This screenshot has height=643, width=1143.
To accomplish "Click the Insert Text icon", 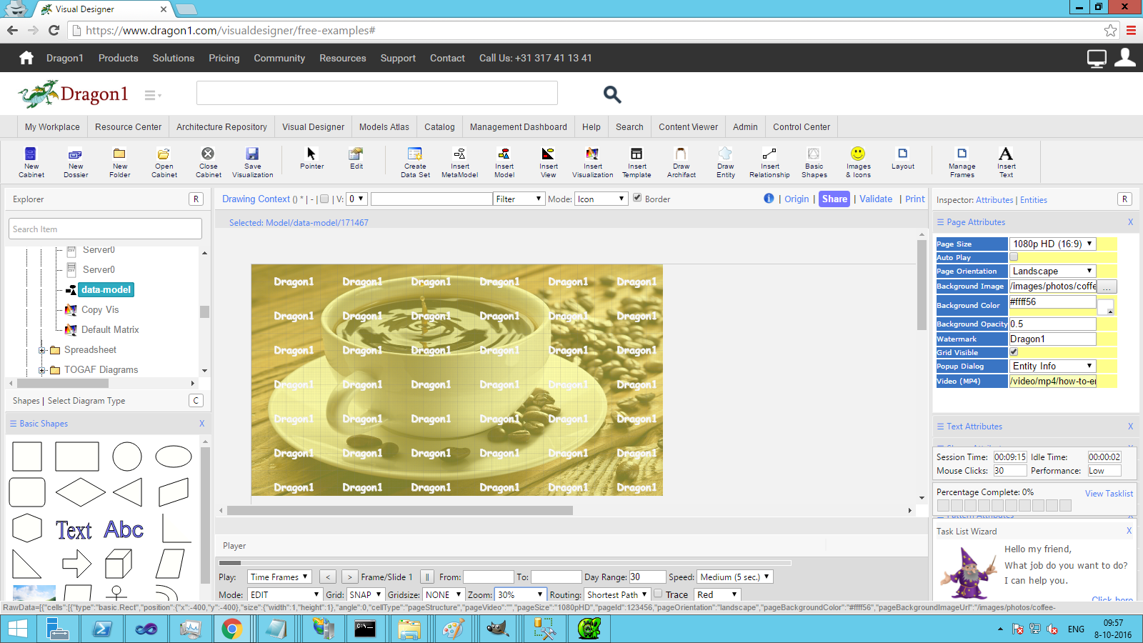I will click(1006, 161).
